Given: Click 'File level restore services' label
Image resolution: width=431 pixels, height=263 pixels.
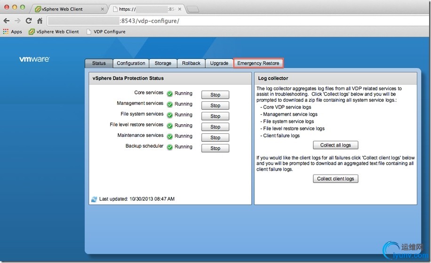Looking at the screenshot, I should [x=136, y=125].
